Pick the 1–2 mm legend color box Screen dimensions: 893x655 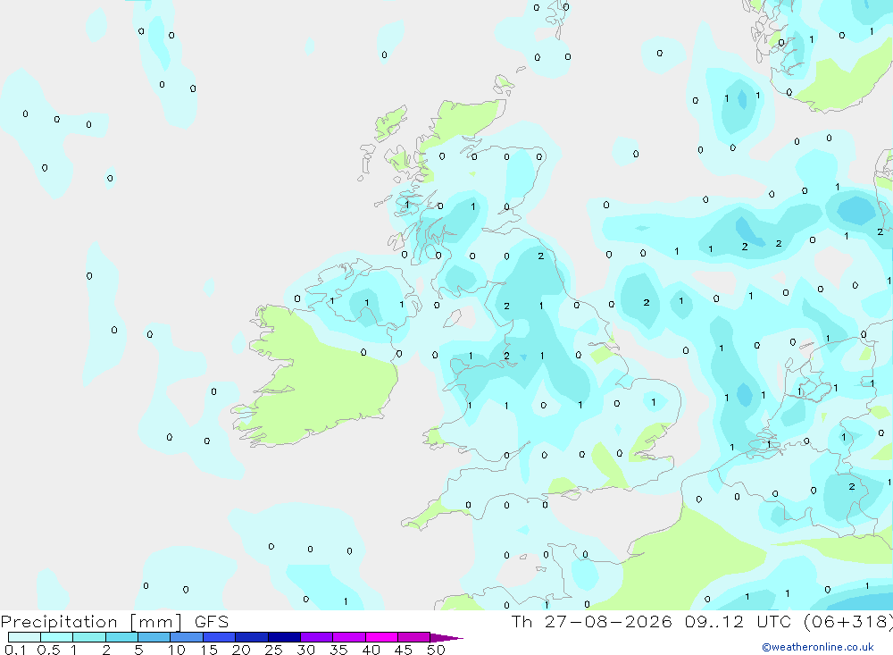pyautogui.click(x=89, y=637)
